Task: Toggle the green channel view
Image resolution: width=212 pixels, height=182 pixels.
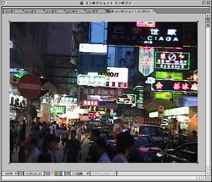Action: click(59, 174)
